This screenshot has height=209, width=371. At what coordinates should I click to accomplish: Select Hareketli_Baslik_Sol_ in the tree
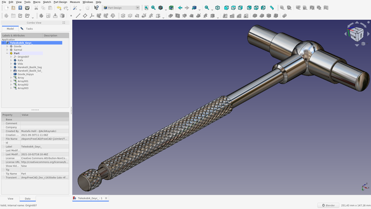click(x=30, y=71)
